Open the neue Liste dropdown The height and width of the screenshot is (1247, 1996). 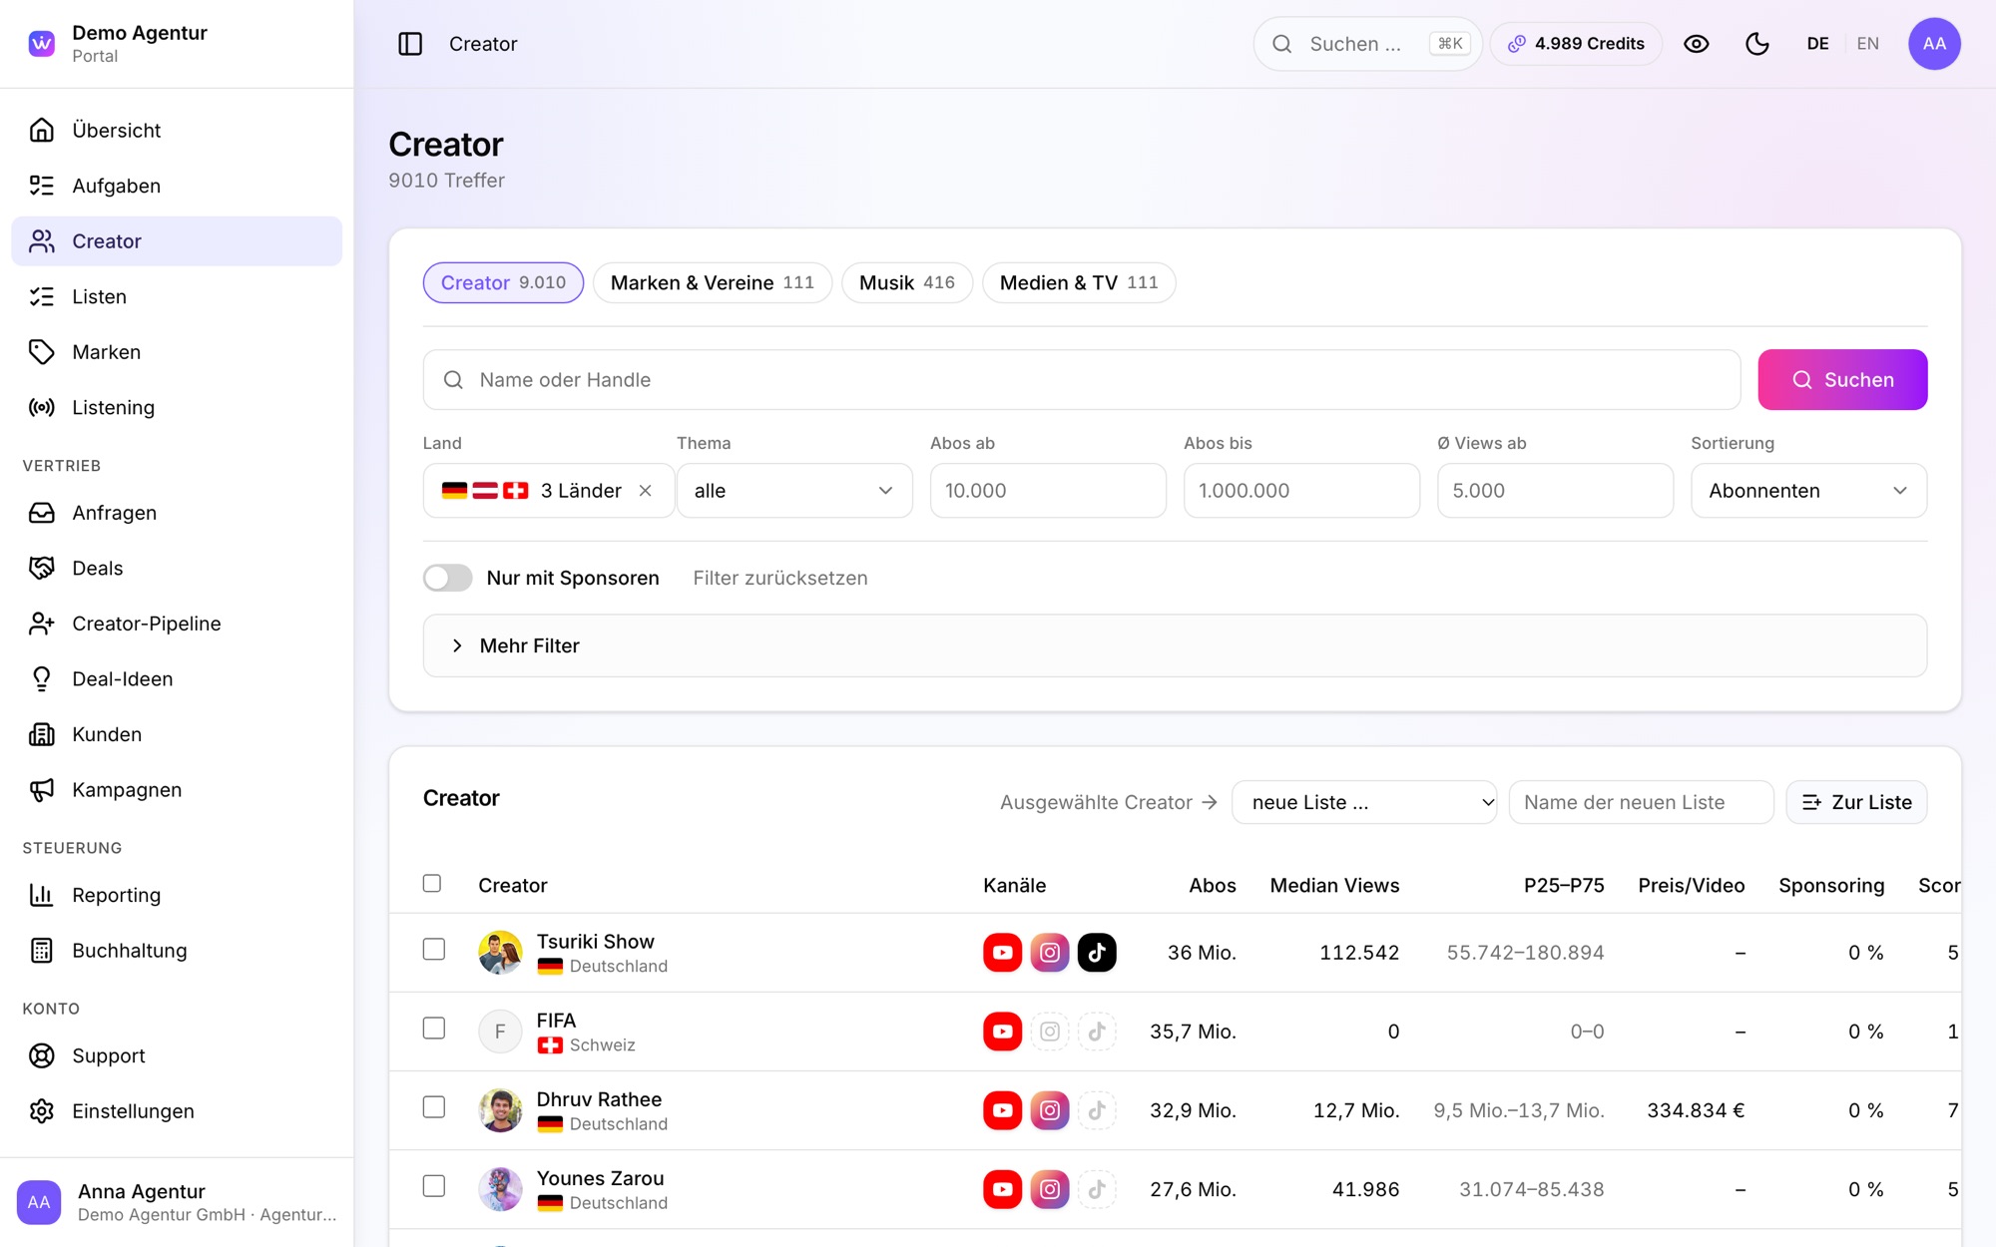[x=1364, y=802]
